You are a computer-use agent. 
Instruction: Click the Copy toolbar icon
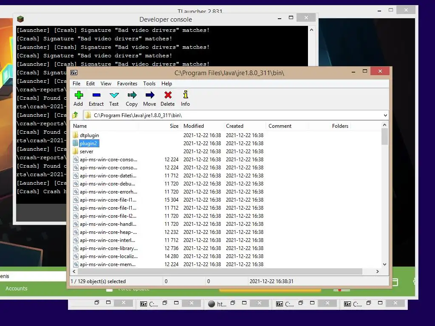point(132,95)
